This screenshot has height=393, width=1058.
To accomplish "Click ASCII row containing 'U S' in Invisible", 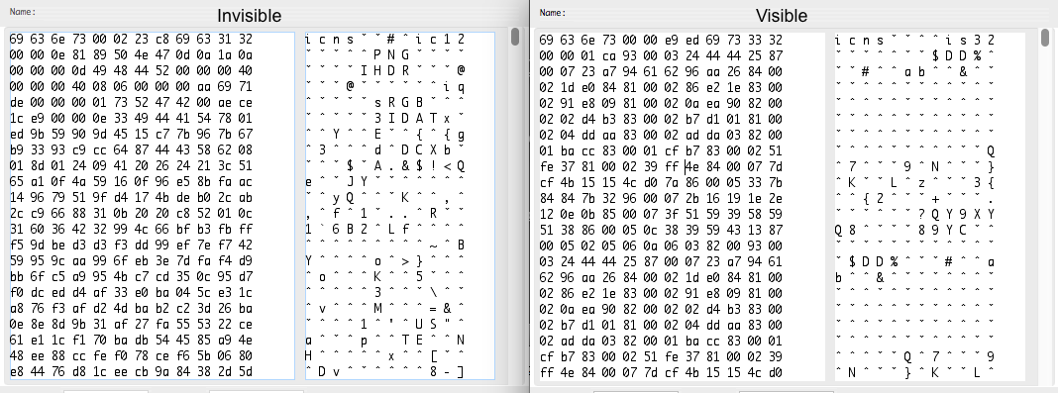I will 384,325.
